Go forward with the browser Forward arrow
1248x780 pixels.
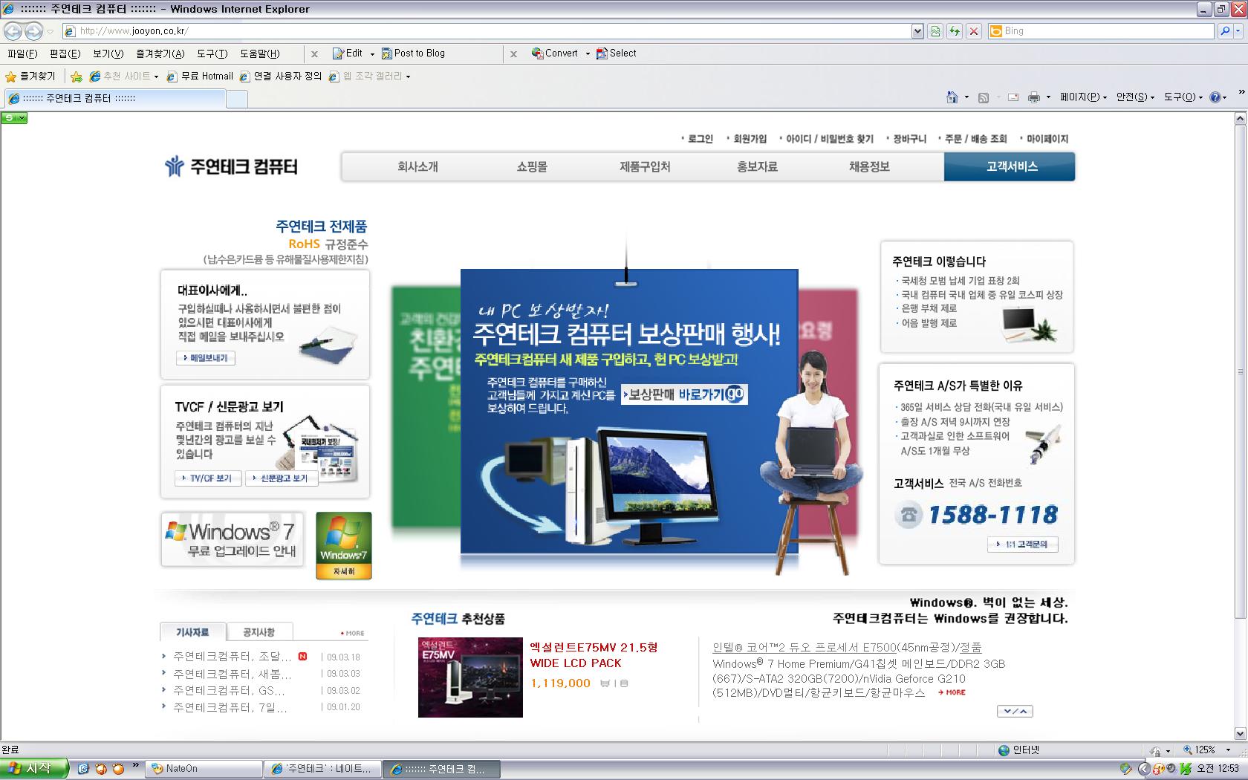coord(33,31)
